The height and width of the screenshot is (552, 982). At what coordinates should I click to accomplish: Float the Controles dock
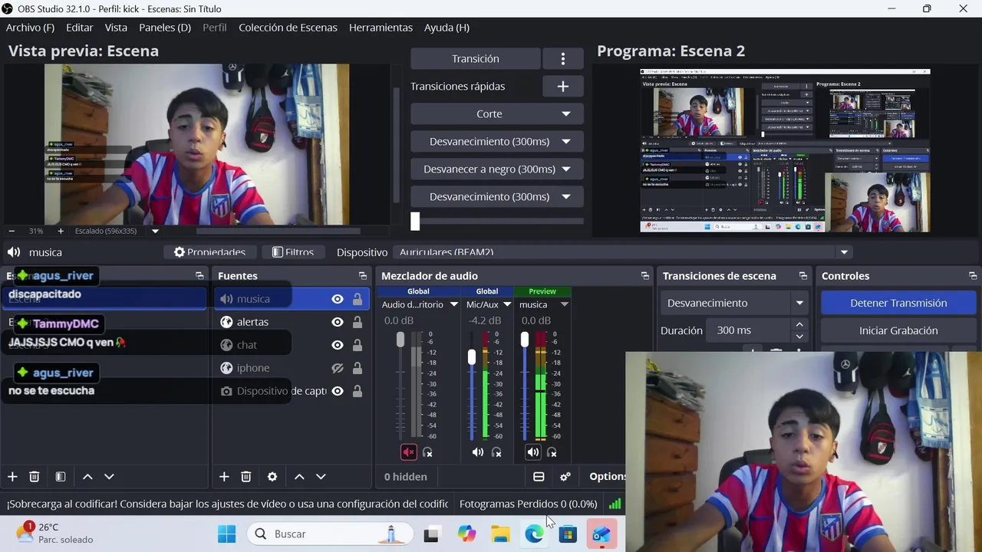pyautogui.click(x=973, y=276)
